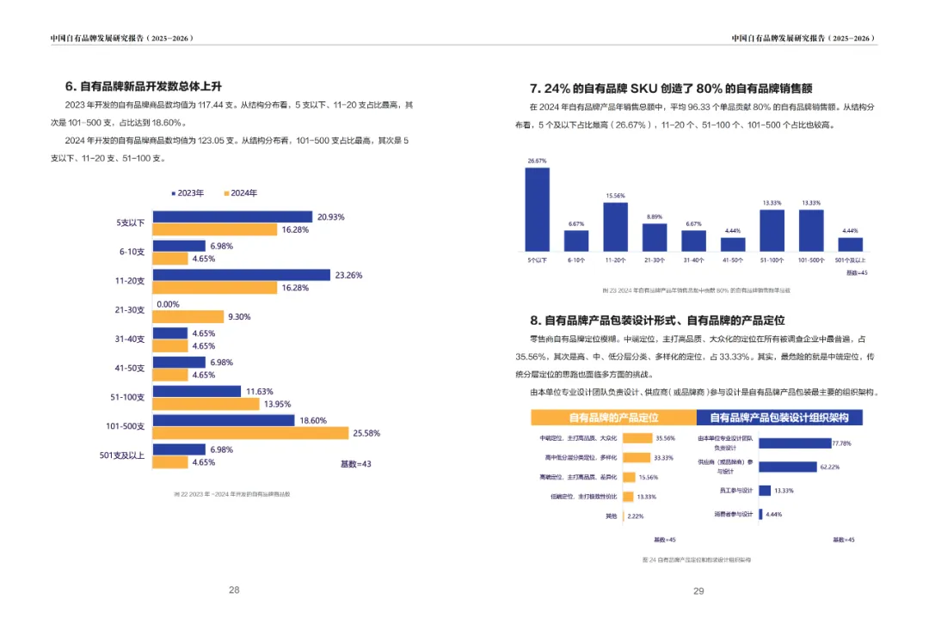Click the "21-30支" category label
This screenshot has width=929, height=629.
point(130,310)
